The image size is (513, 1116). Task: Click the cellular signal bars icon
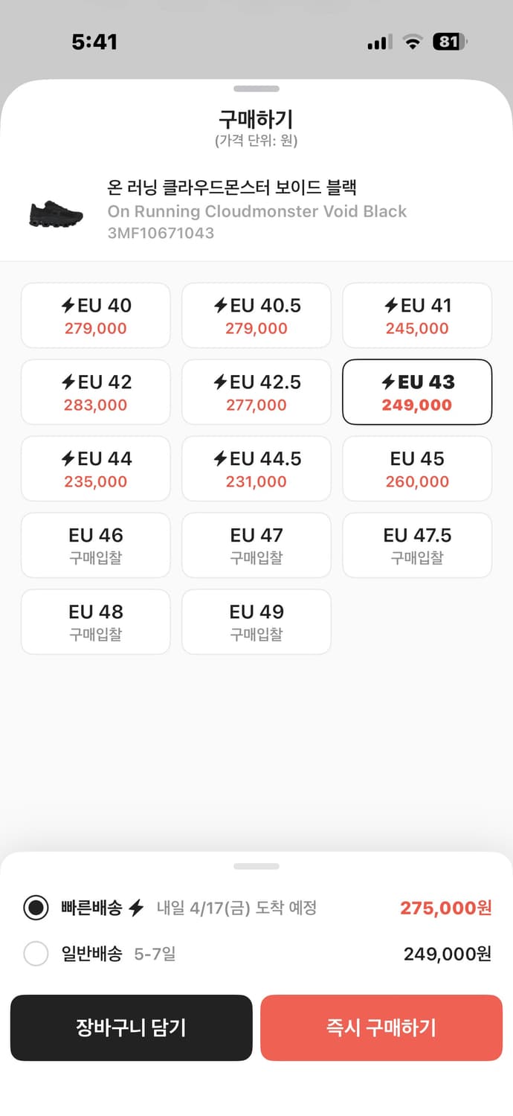[379, 42]
